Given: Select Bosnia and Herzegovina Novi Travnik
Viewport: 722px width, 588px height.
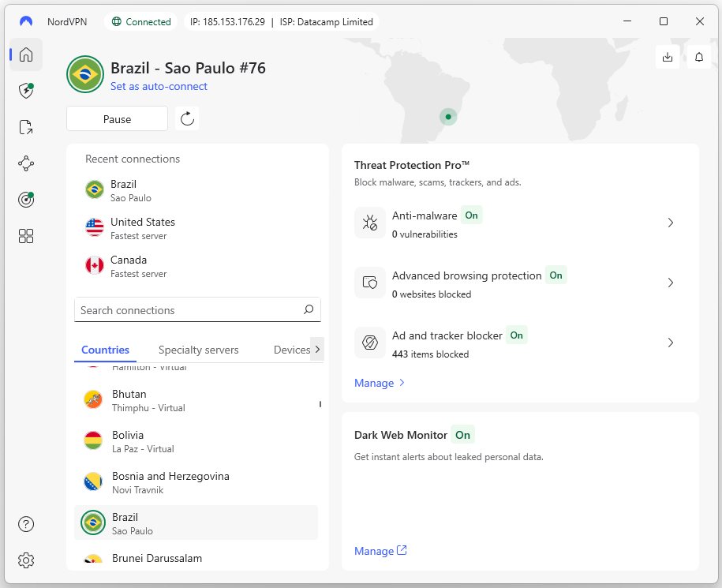Looking at the screenshot, I should pyautogui.click(x=196, y=482).
